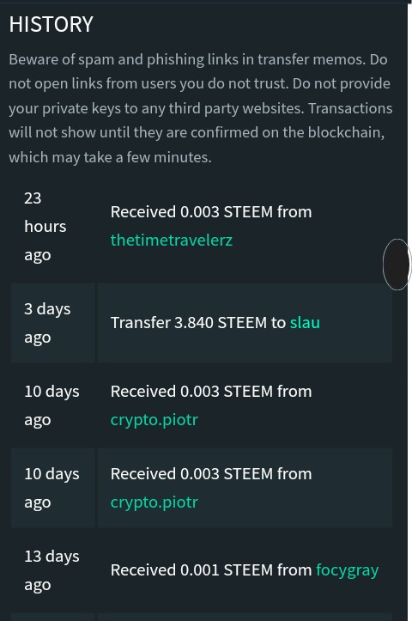Select the first 10 days ago timestamp
Viewport: 412px width, 621px height.
pyautogui.click(x=51, y=405)
